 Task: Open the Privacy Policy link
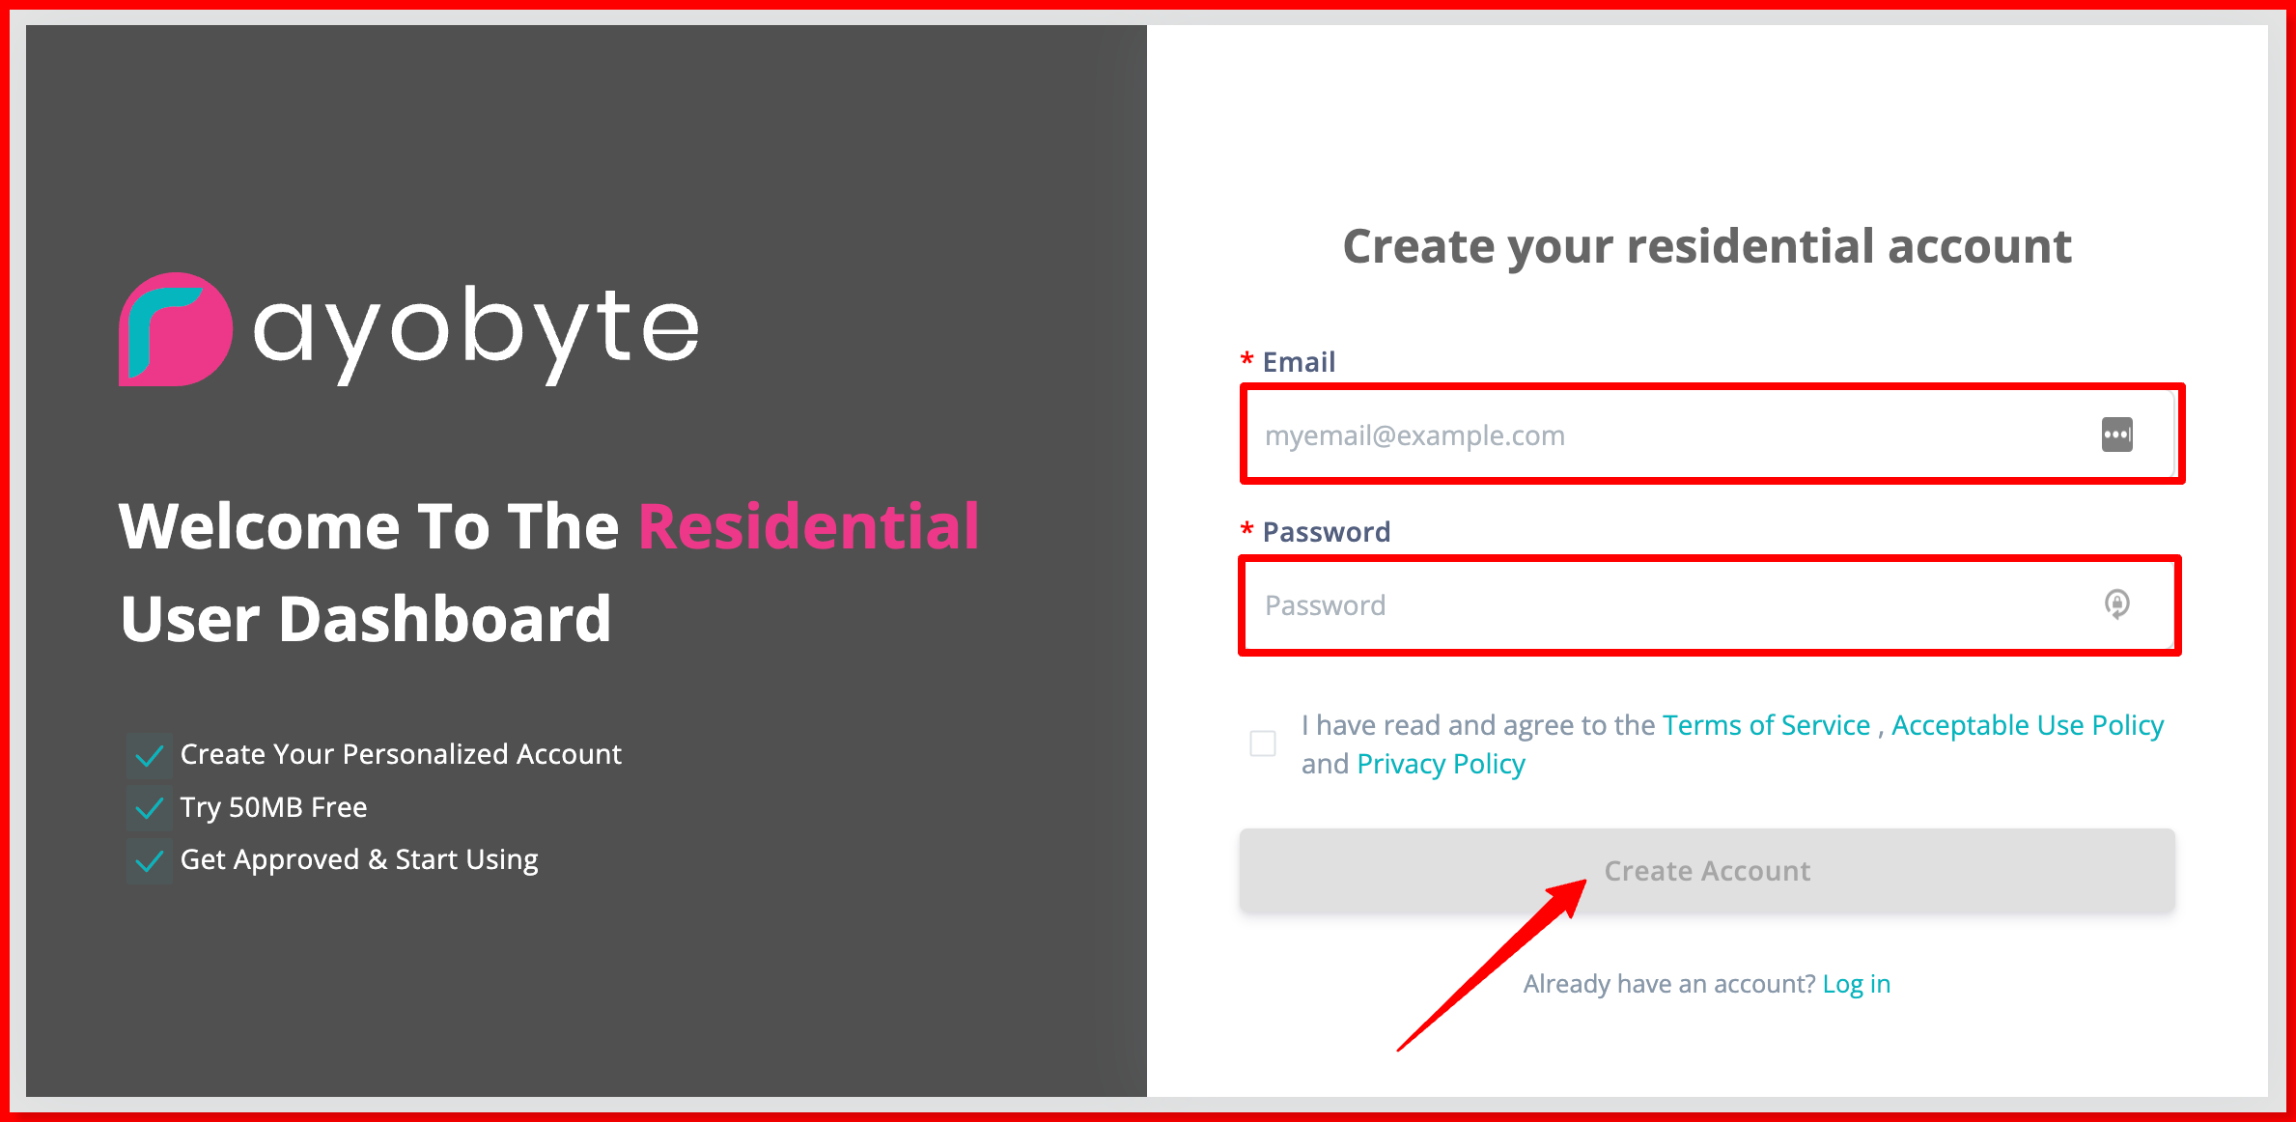[x=1441, y=764]
